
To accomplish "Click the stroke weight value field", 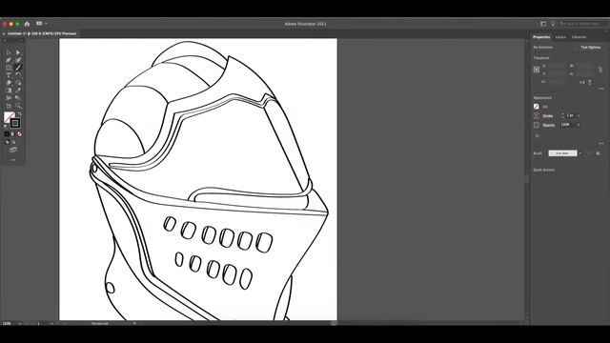I will (570, 116).
